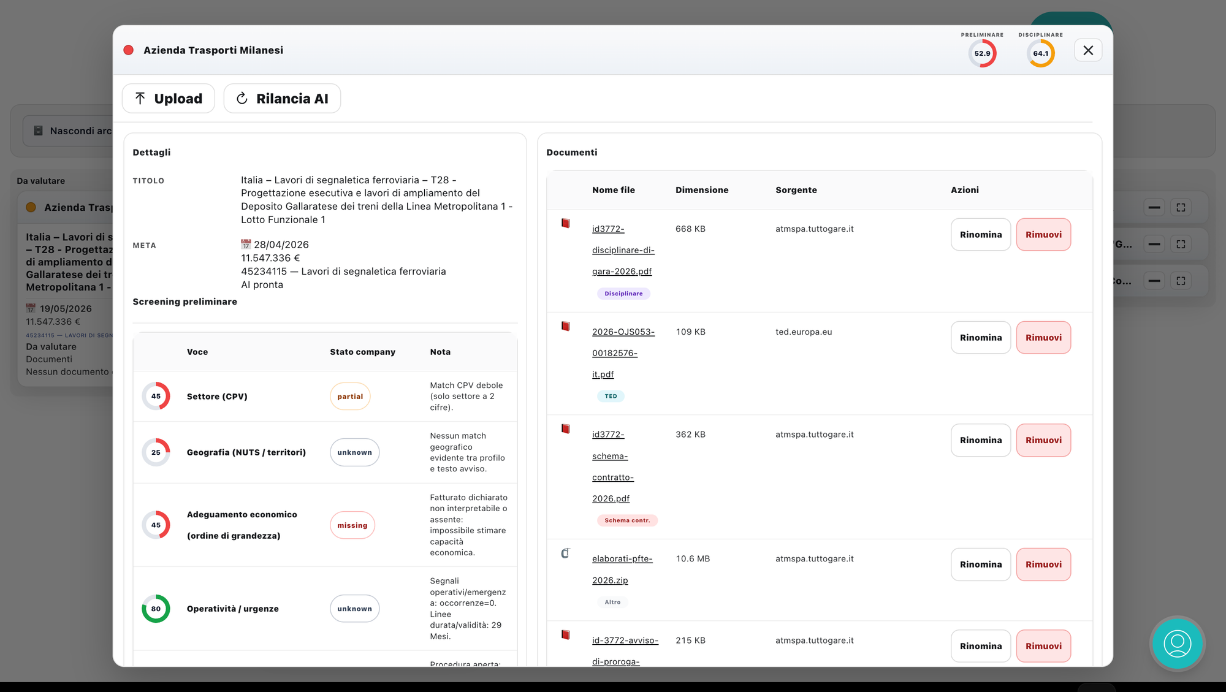This screenshot has width=1226, height=692.
Task: Click the Settore CPV score circle 45
Action: click(156, 397)
